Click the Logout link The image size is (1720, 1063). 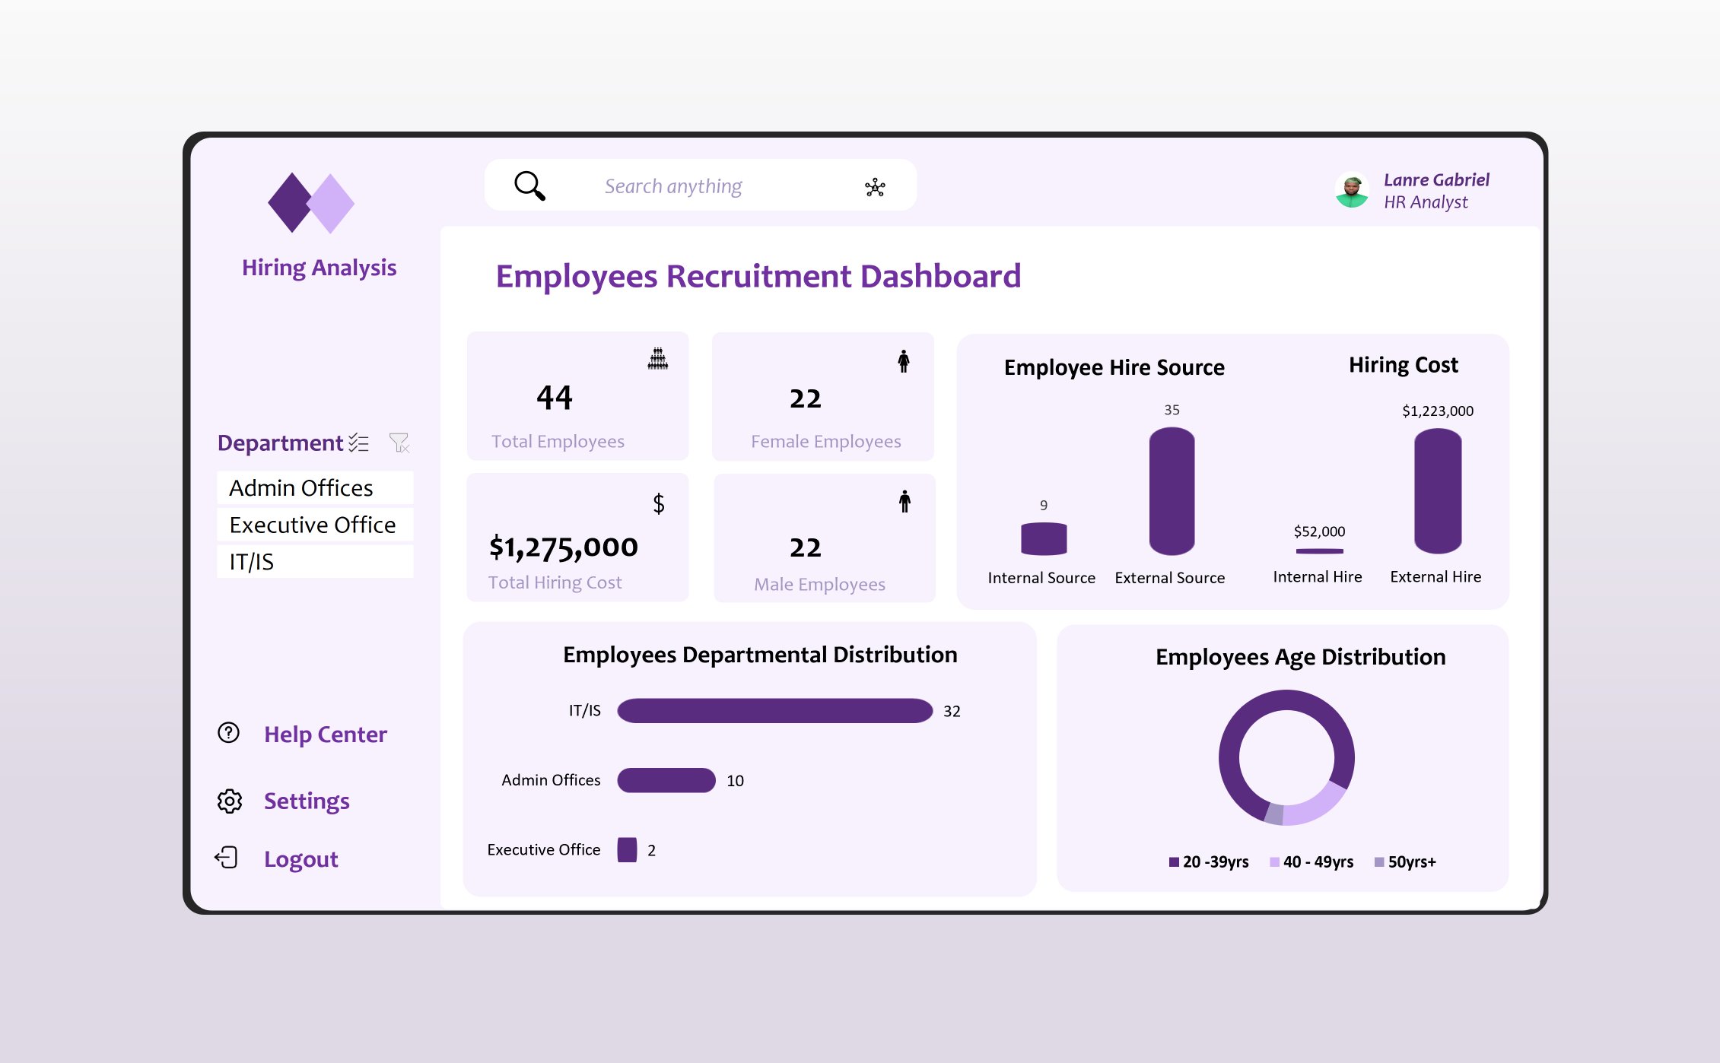[x=300, y=859]
